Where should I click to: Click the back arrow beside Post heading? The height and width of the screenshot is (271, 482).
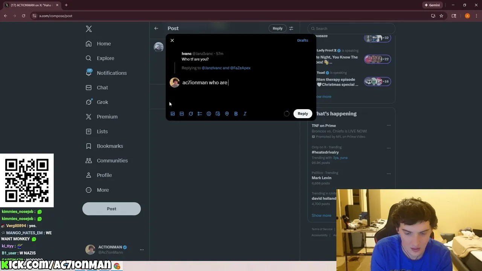pyautogui.click(x=156, y=28)
